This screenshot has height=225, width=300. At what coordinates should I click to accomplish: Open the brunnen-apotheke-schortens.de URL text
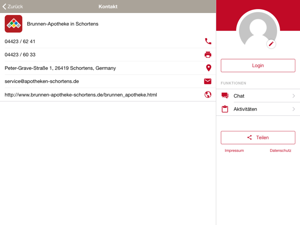tap(81, 95)
